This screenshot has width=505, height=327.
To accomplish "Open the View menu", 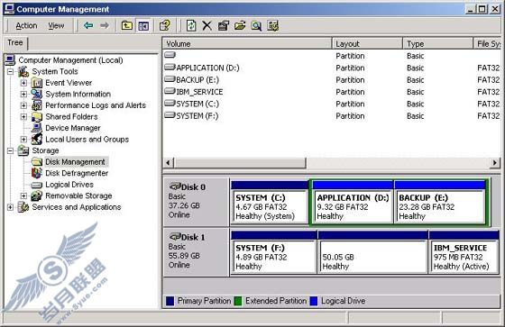I will pyautogui.click(x=56, y=26).
